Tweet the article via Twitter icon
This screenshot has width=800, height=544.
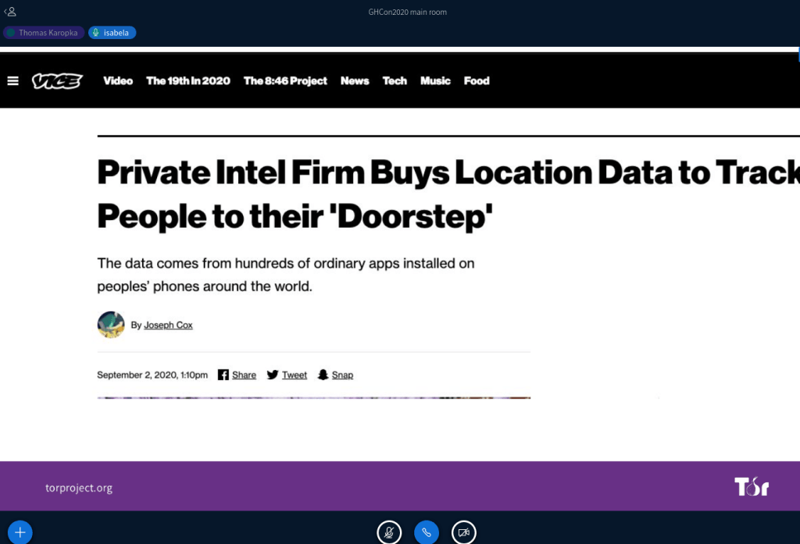tap(287, 375)
